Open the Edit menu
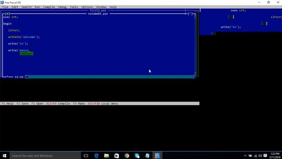 [15, 7]
